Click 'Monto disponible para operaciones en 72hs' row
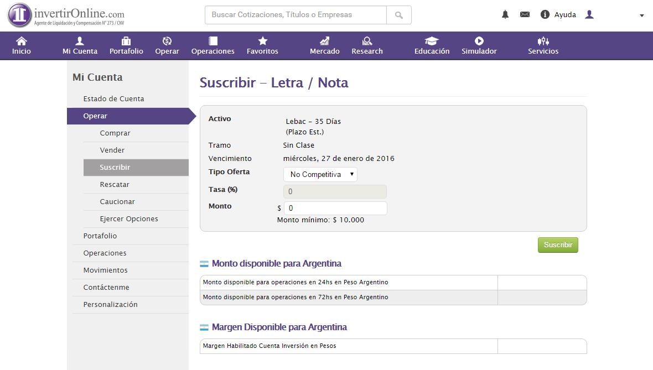The image size is (653, 370). pos(393,297)
